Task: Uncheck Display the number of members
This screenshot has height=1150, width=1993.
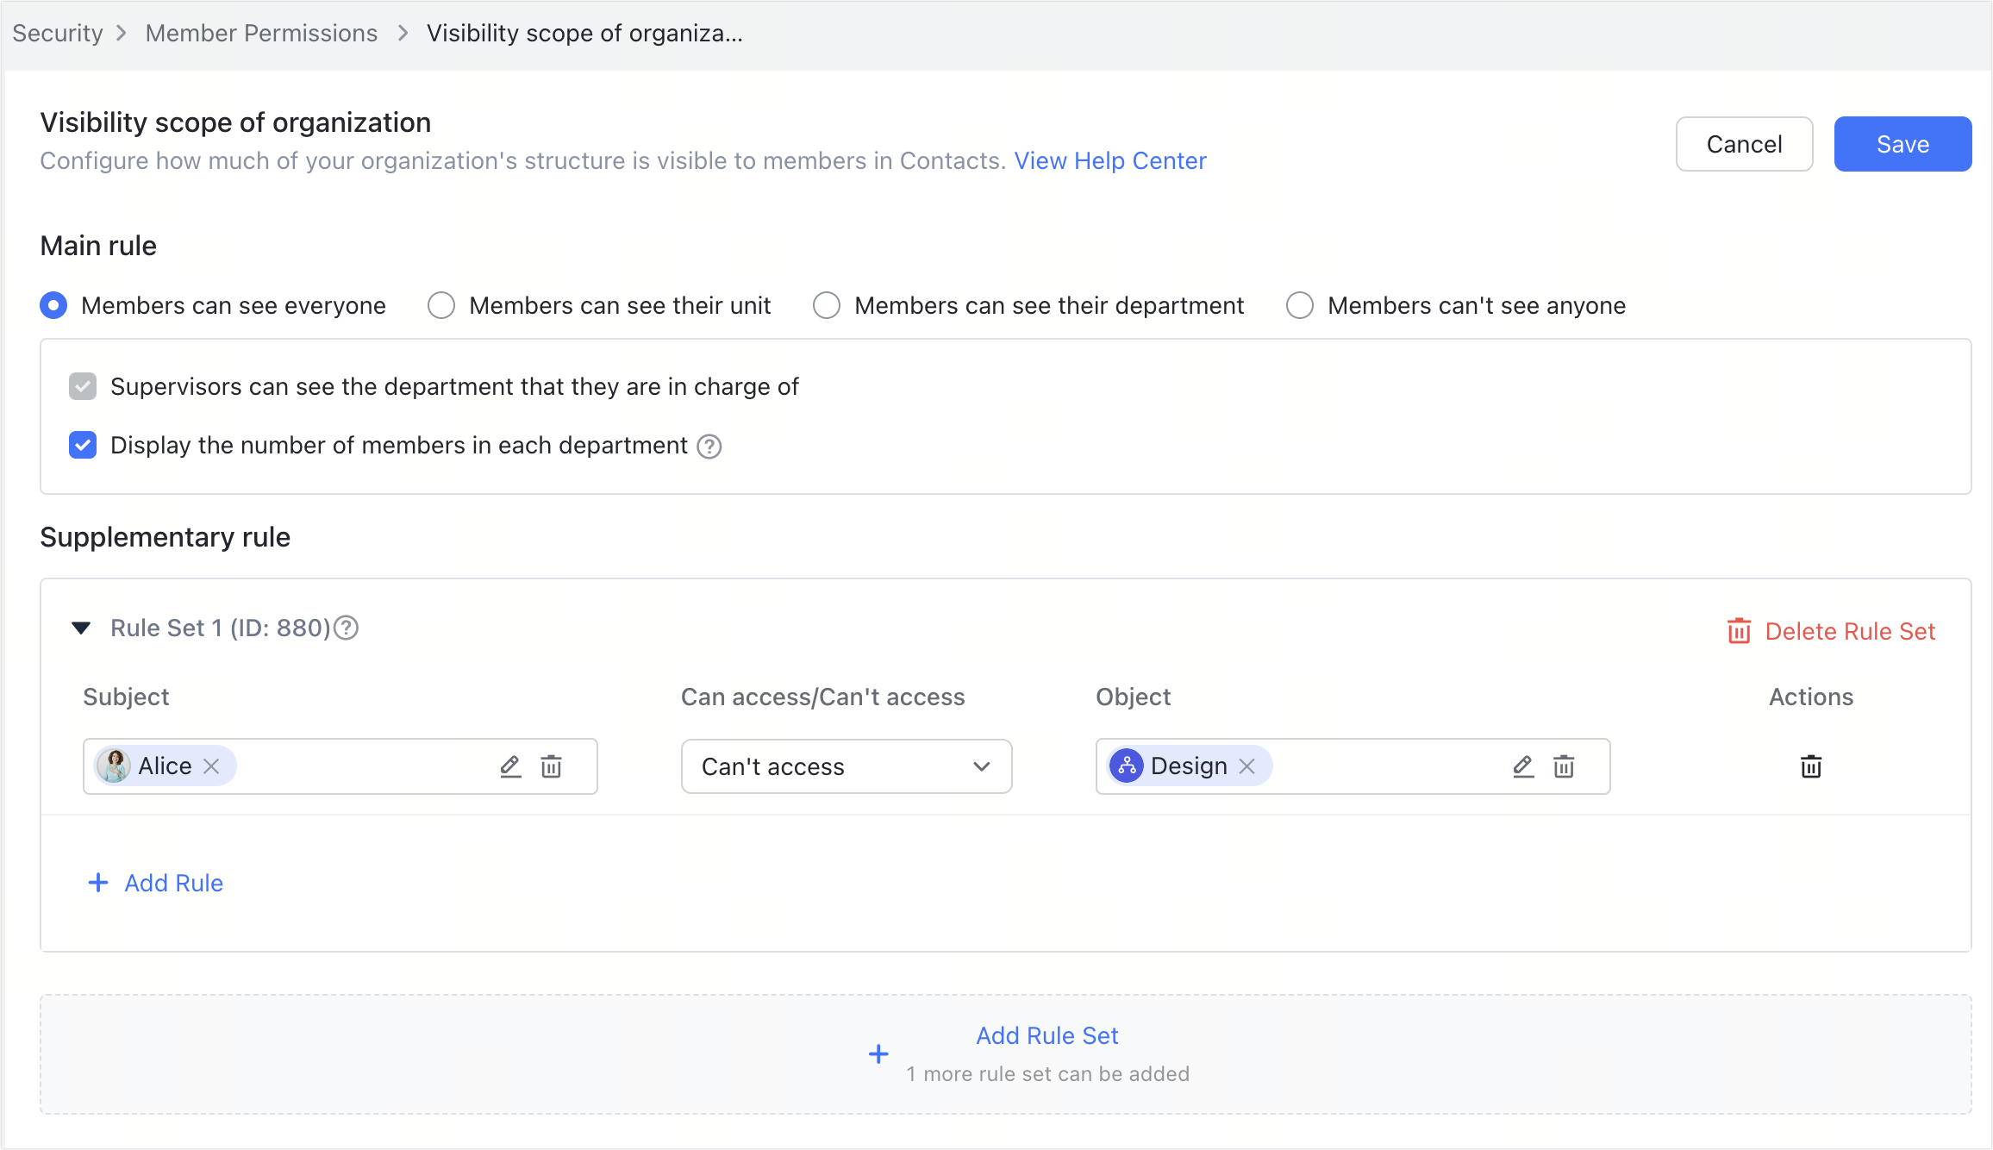Action: (x=82, y=445)
